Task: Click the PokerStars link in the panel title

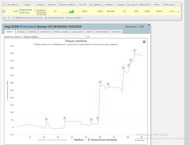Action: (28, 27)
